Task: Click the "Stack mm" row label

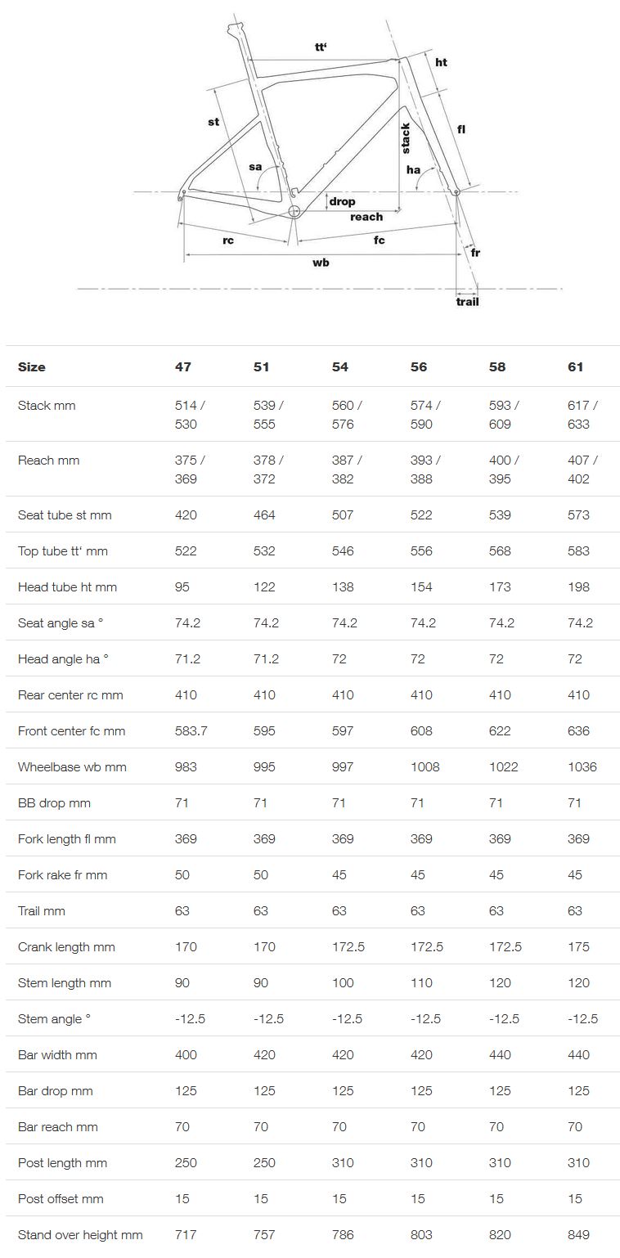Action: [x=47, y=406]
